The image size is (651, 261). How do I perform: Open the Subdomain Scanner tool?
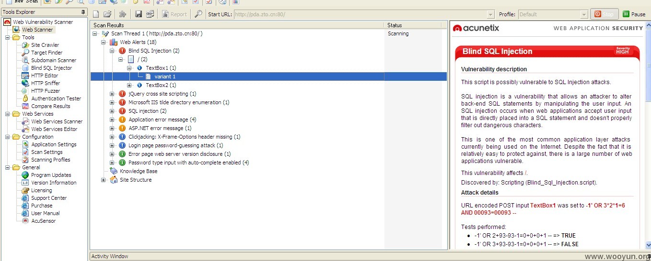(x=54, y=60)
